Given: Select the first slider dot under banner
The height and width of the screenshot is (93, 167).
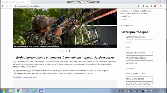Looking at the screenshot, I should pyautogui.click(x=57, y=51).
